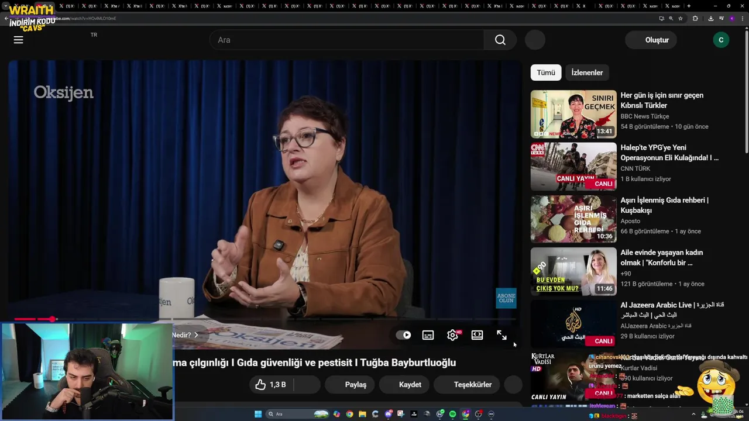The width and height of the screenshot is (749, 421).
Task: Open the 'Bu evden çıkış yok mu?' thumbnail
Action: 573,271
